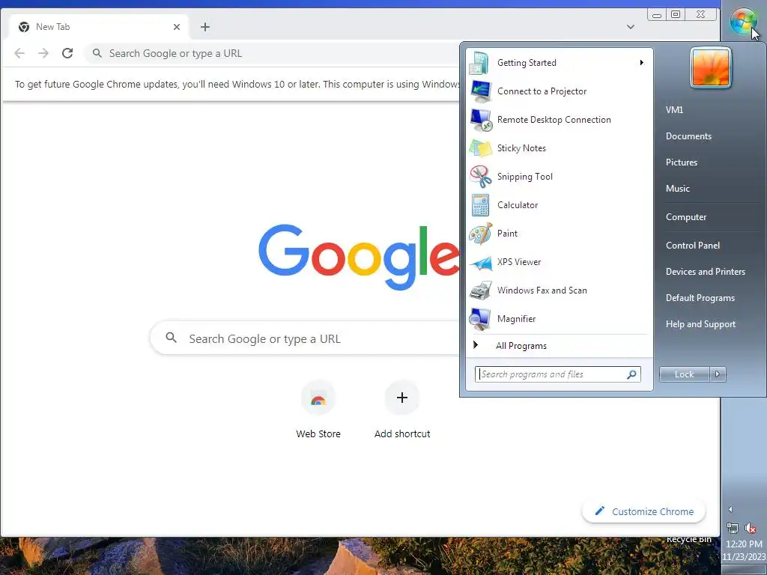Viewport: 767px width, 575px height.
Task: Click the network icon in system tray
Action: click(733, 528)
